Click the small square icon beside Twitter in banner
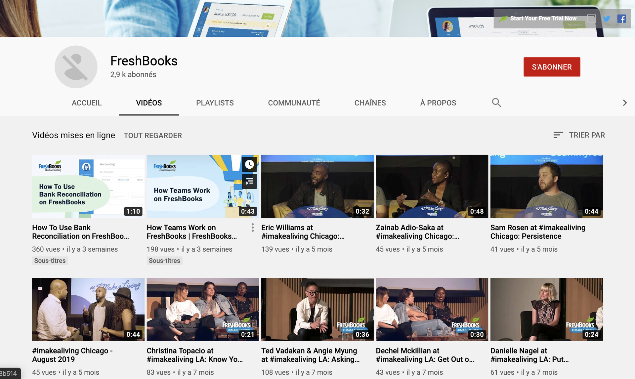This screenshot has height=379, width=635. (592, 19)
